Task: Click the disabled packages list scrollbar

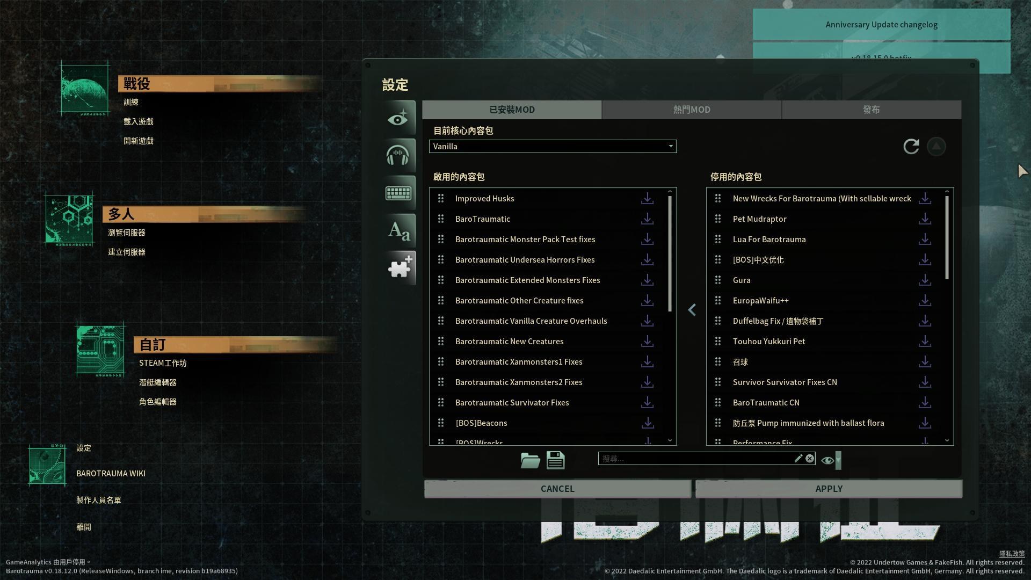Action: pyautogui.click(x=947, y=237)
